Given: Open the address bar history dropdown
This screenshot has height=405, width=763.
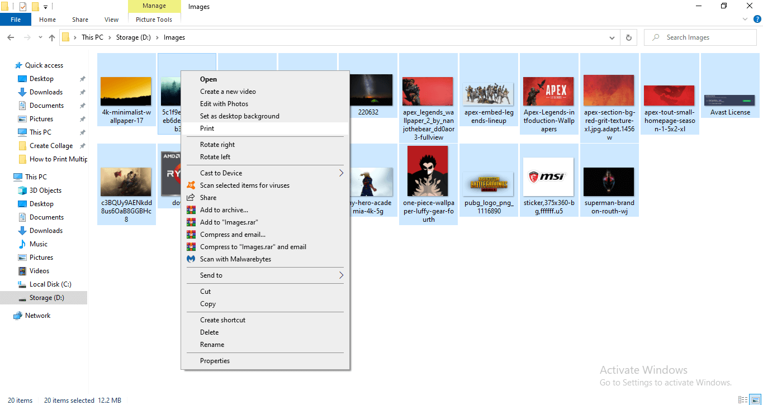Looking at the screenshot, I should (612, 37).
